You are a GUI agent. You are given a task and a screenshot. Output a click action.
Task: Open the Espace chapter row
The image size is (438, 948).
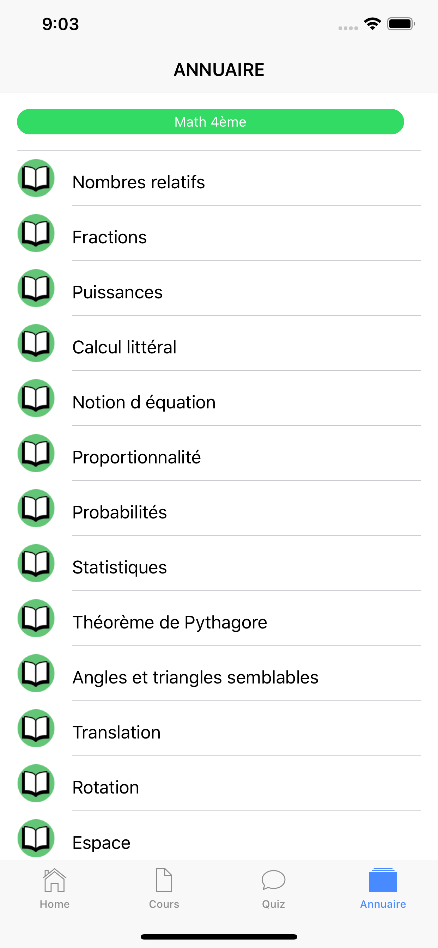click(x=101, y=843)
